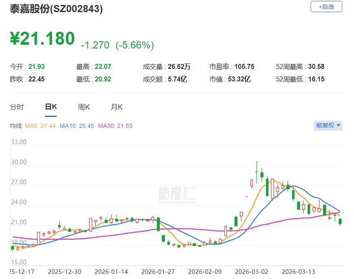Click the 市盈率 value 105.75
This screenshot has height=279, width=354.
tap(245, 67)
